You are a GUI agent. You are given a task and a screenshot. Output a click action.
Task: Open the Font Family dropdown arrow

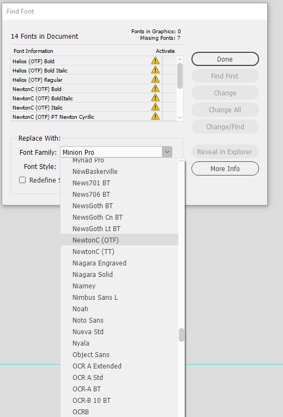click(x=167, y=152)
